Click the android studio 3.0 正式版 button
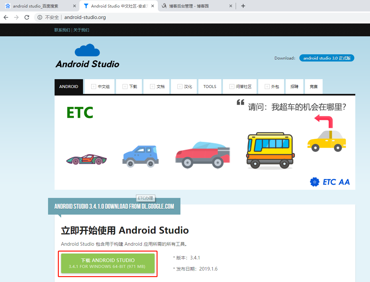 coord(327,58)
